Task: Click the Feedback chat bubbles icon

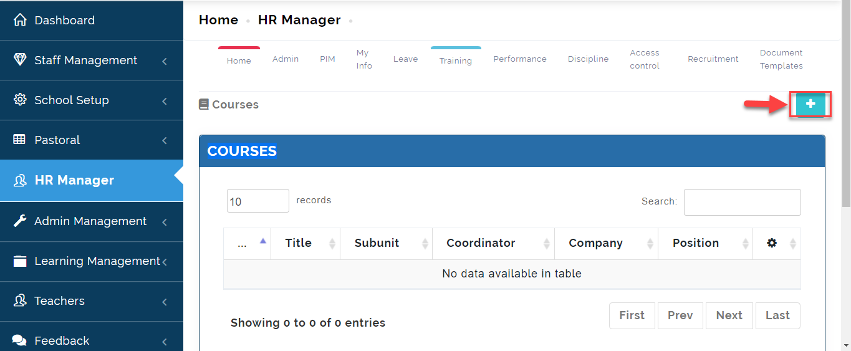Action: pos(20,340)
